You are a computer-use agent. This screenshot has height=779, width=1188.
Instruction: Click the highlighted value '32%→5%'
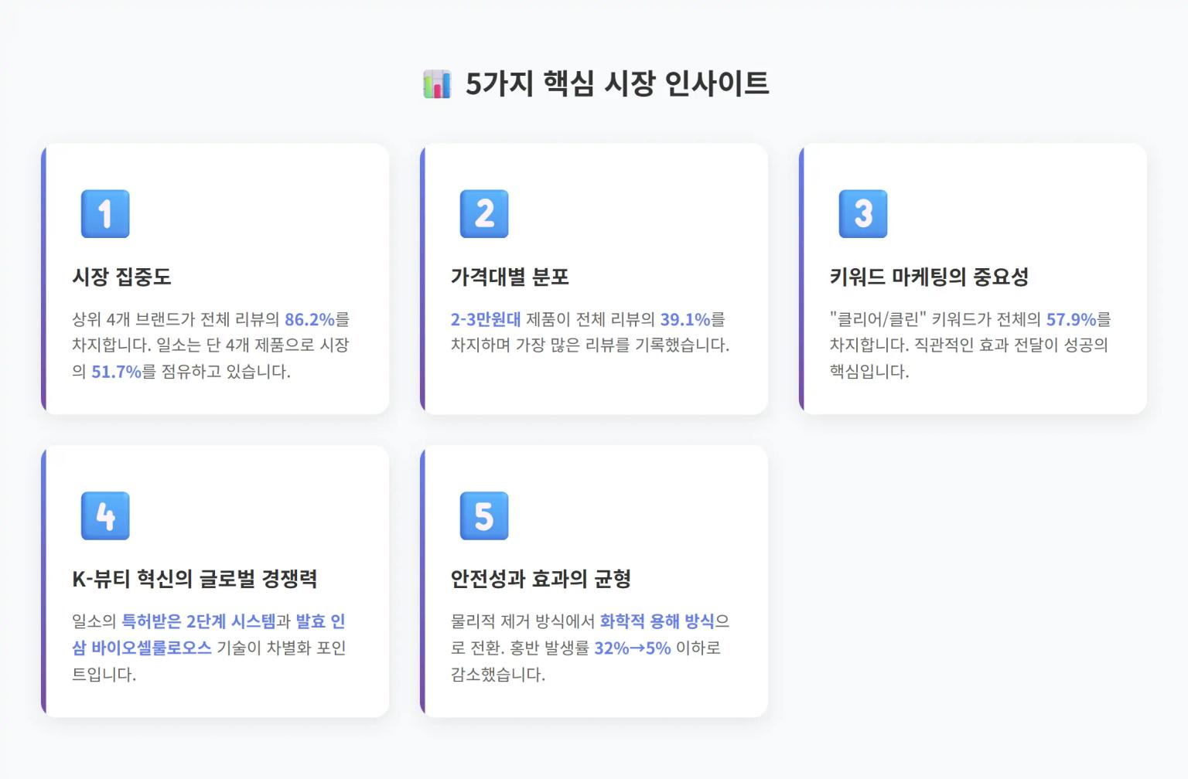tap(633, 648)
